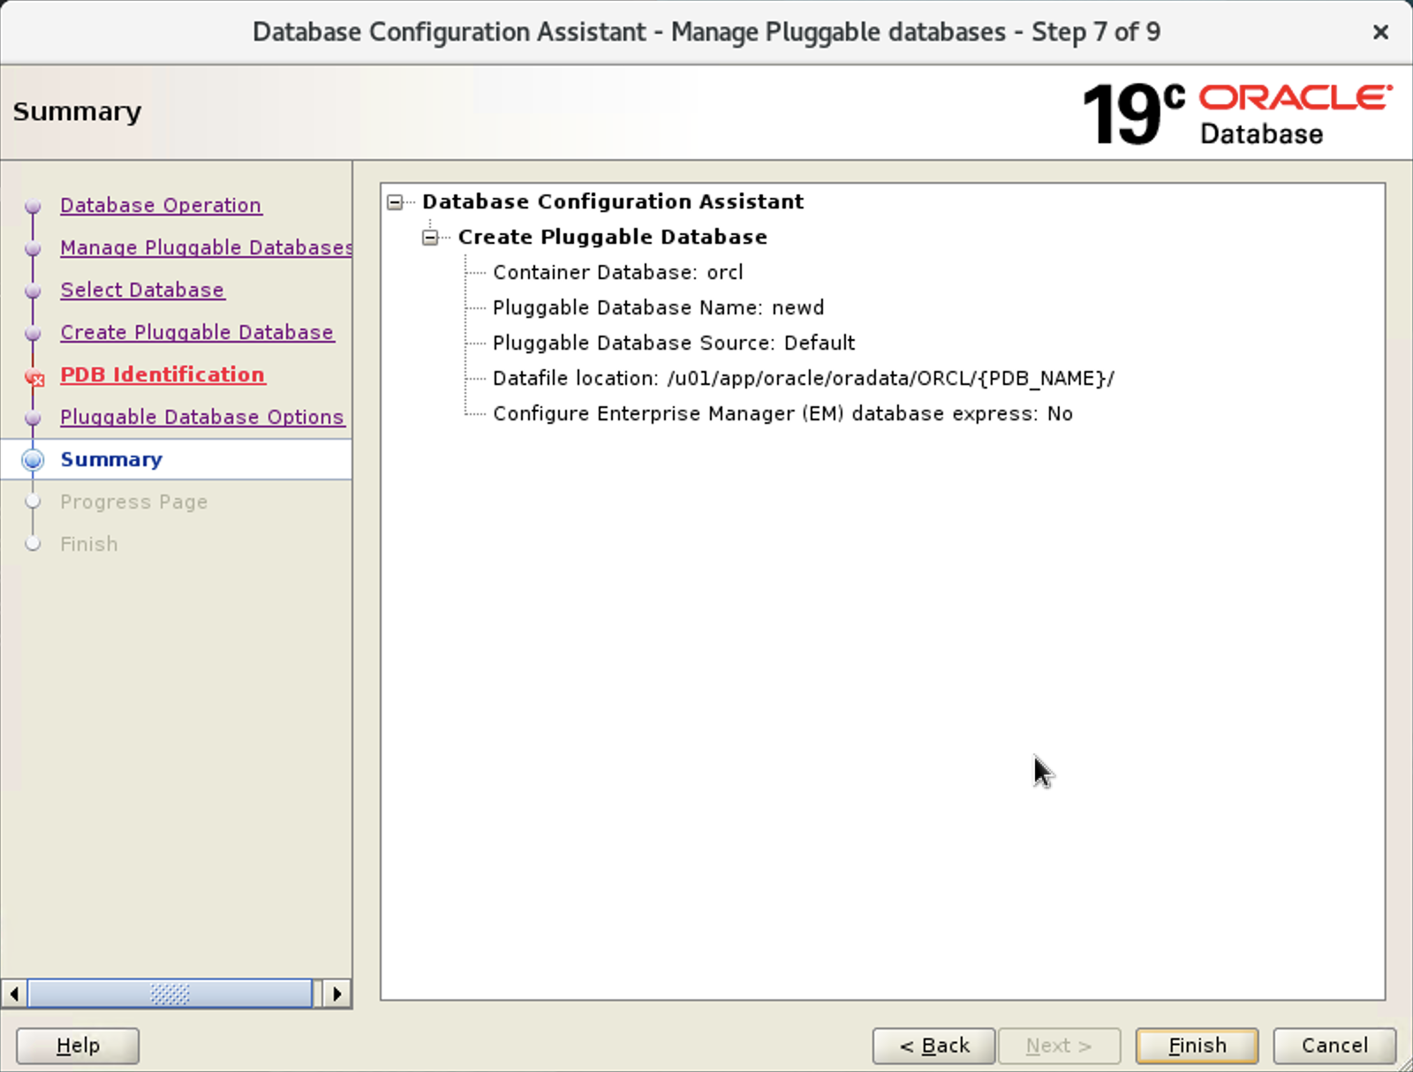Screen dimensions: 1413x1072
Task: Click the Pluggable Database Options step bullet
Action: click(x=34, y=419)
